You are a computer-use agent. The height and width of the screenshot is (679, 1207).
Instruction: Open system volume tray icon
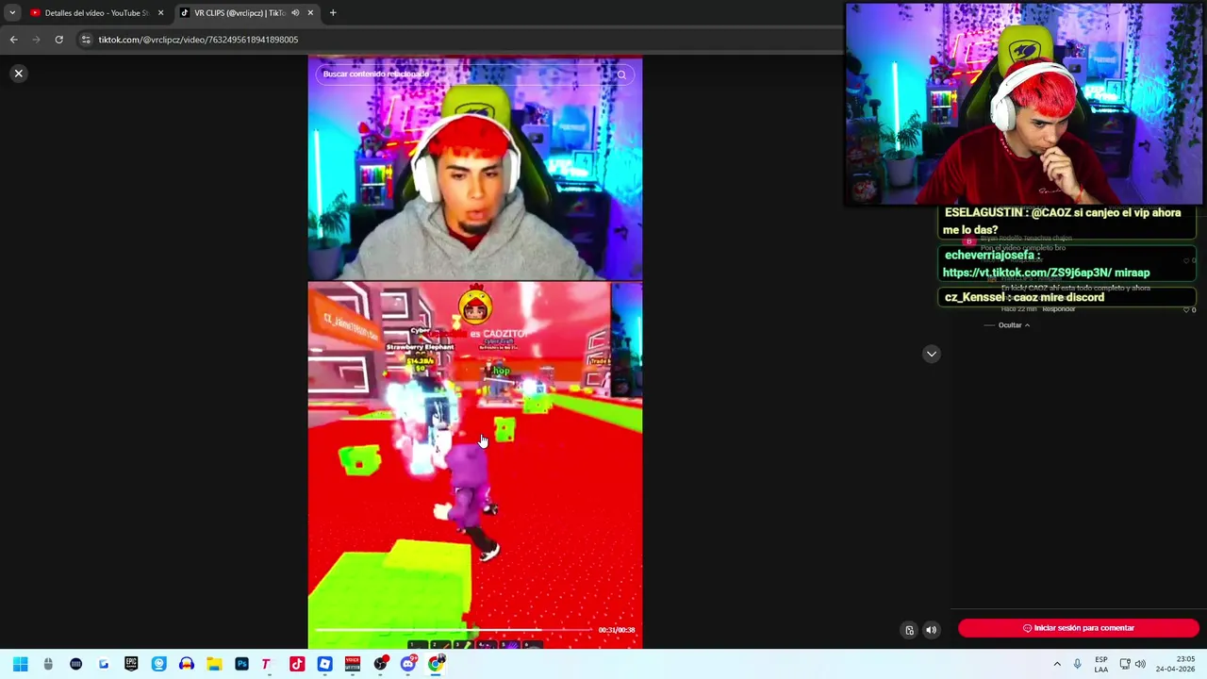1140,664
